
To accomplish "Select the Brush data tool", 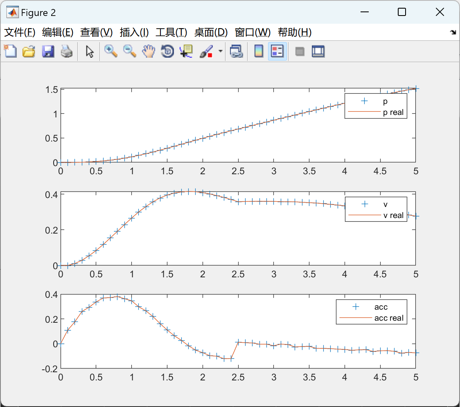I will click(206, 51).
